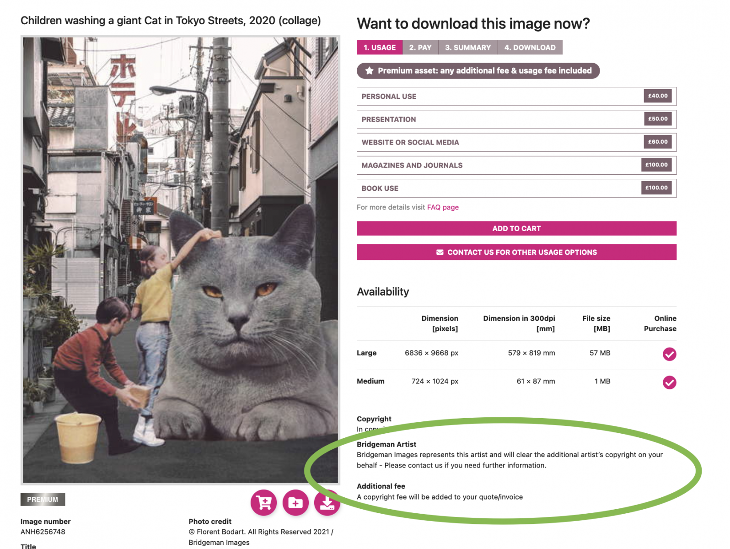730x549 pixels.
Task: Click the 1 MB file size
Action: pos(602,381)
